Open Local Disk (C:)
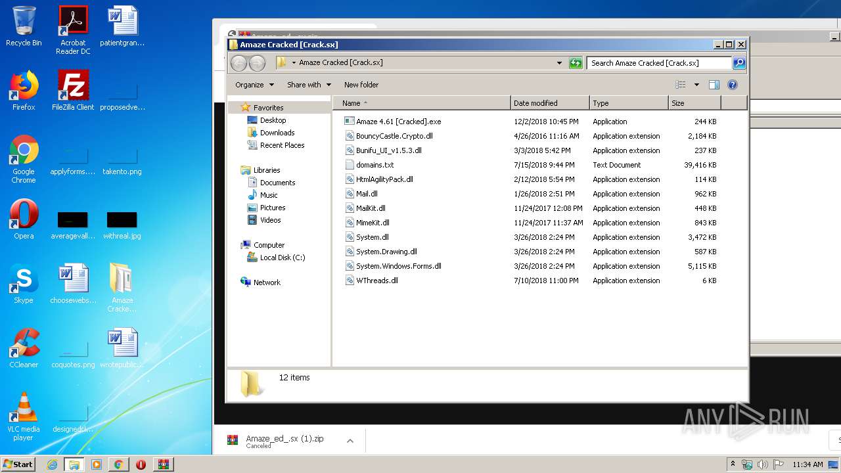Viewport: 841px width, 473px height. pos(282,258)
